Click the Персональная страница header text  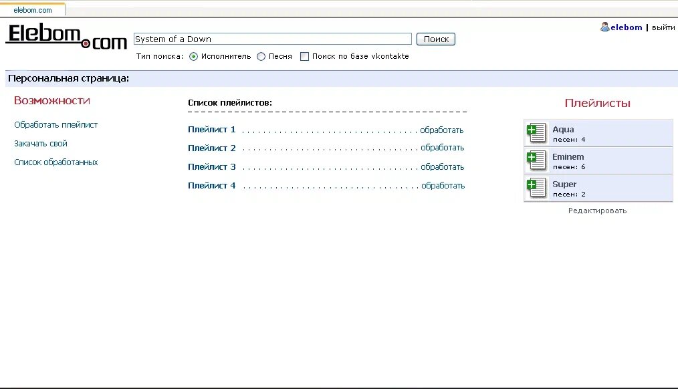68,79
